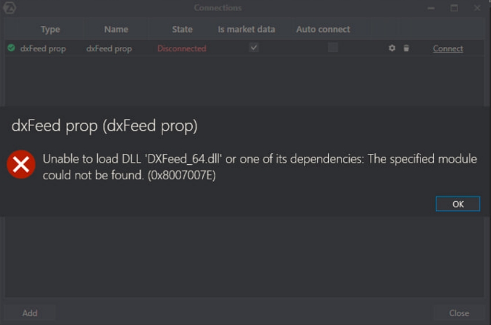491x325 pixels.
Task: Click the settings gear icon for dxFeed prop
Action: 392,49
